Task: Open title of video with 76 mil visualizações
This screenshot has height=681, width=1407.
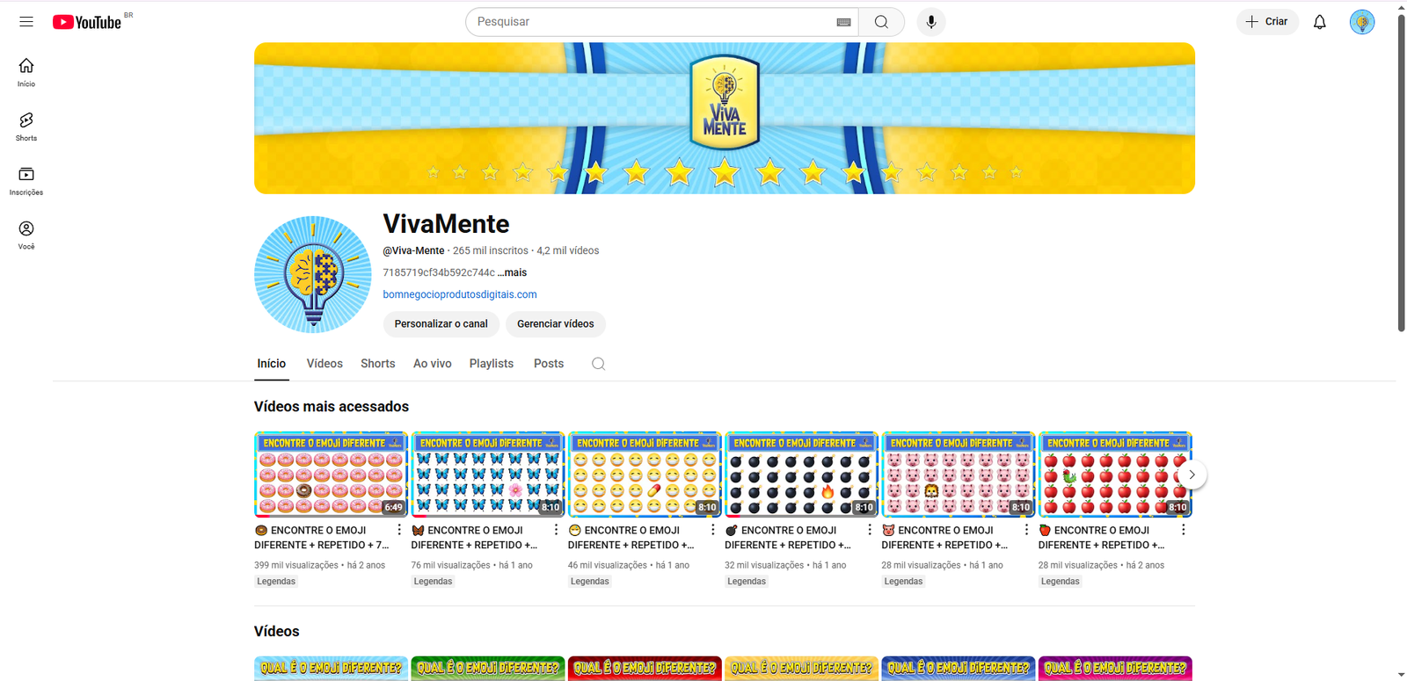Action: tap(475, 538)
